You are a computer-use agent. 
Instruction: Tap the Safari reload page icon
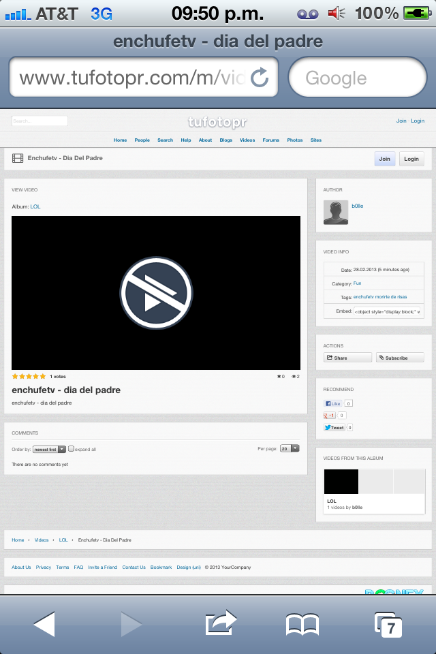click(260, 78)
